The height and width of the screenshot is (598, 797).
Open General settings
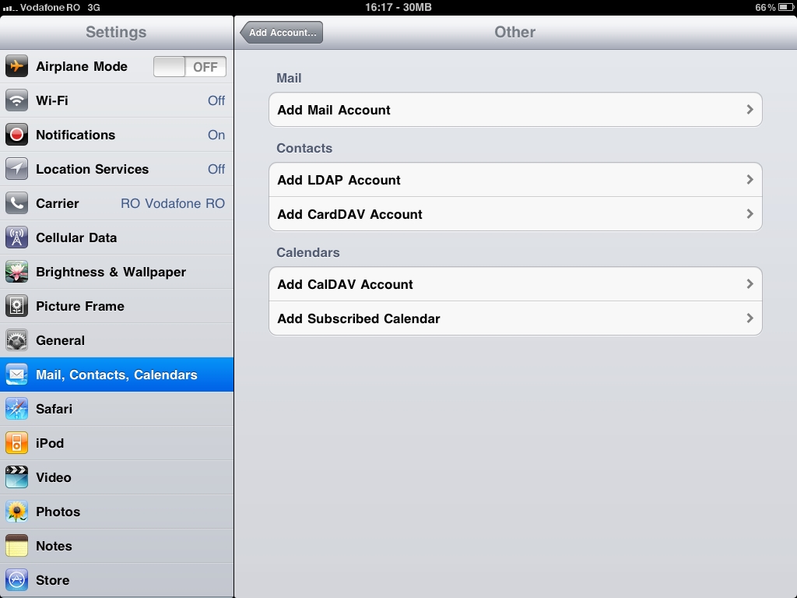117,340
